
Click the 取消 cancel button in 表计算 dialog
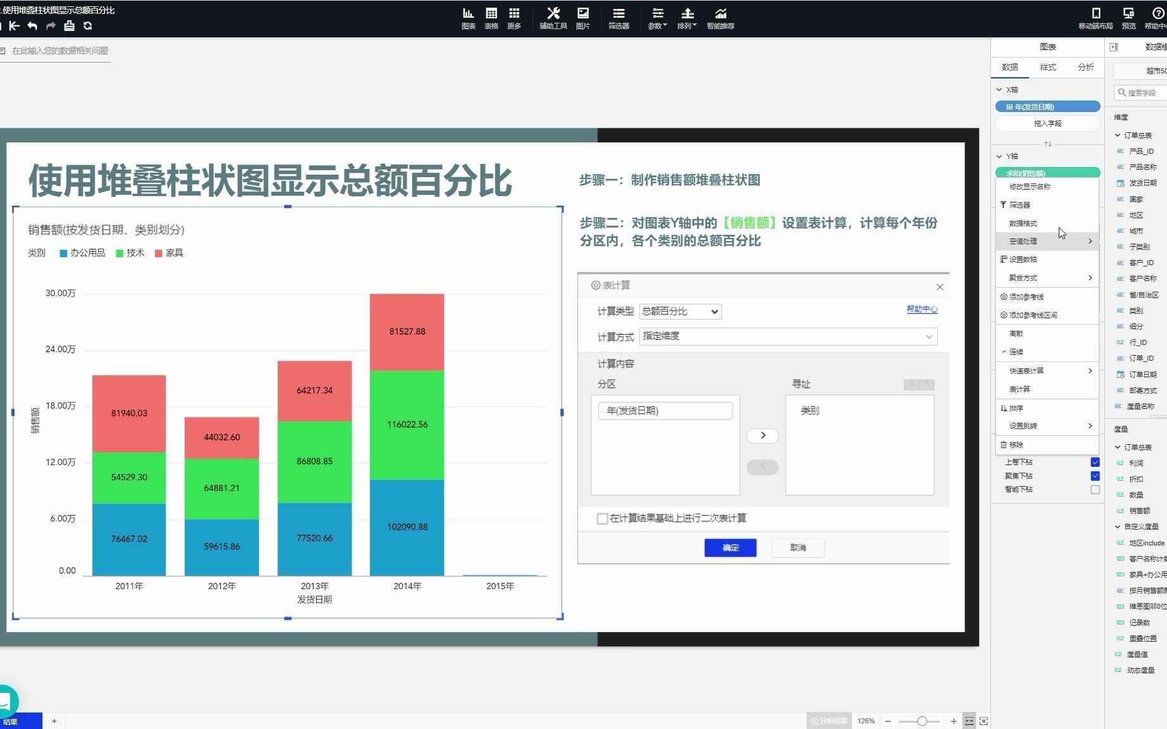[798, 548]
